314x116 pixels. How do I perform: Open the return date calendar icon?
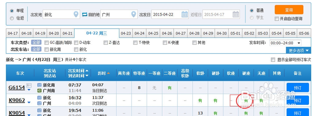tap(236, 14)
